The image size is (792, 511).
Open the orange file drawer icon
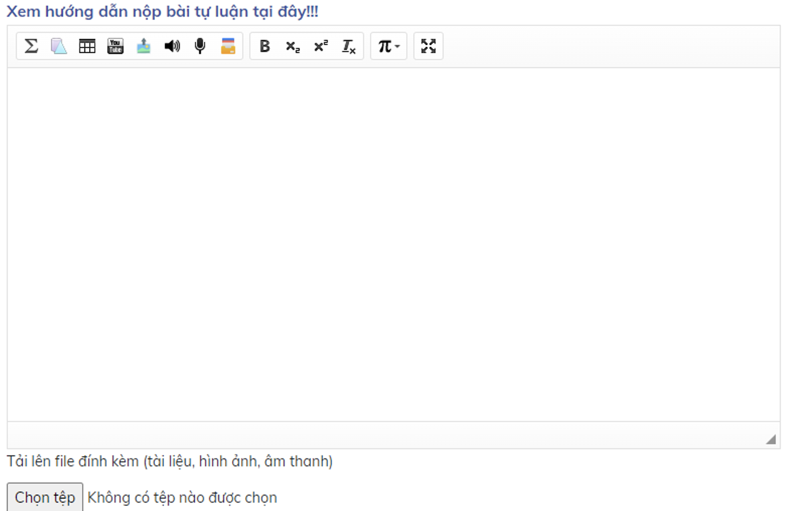(x=228, y=46)
